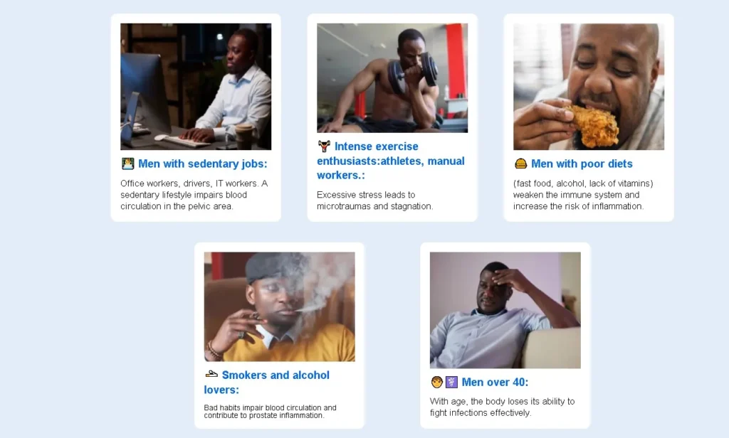Click the Smokers and alcohol lovers heading

coord(274,382)
